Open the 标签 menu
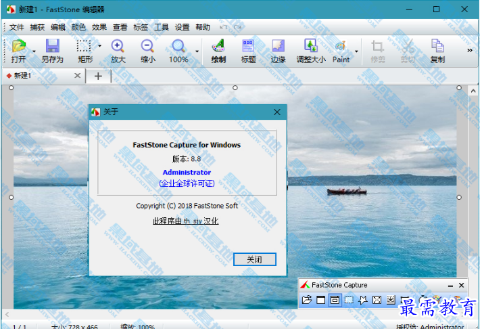Screen dimensions: 482x329 141,27
